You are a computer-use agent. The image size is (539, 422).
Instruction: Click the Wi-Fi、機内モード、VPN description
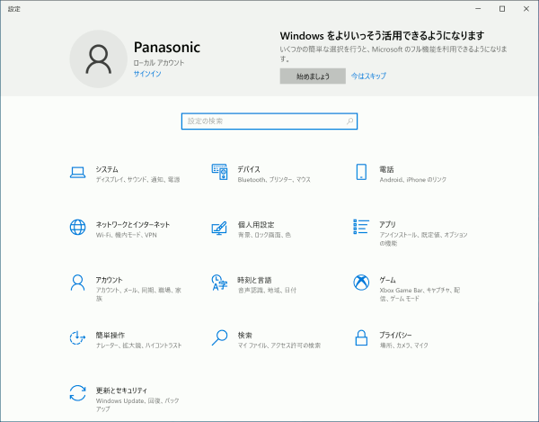126,235
